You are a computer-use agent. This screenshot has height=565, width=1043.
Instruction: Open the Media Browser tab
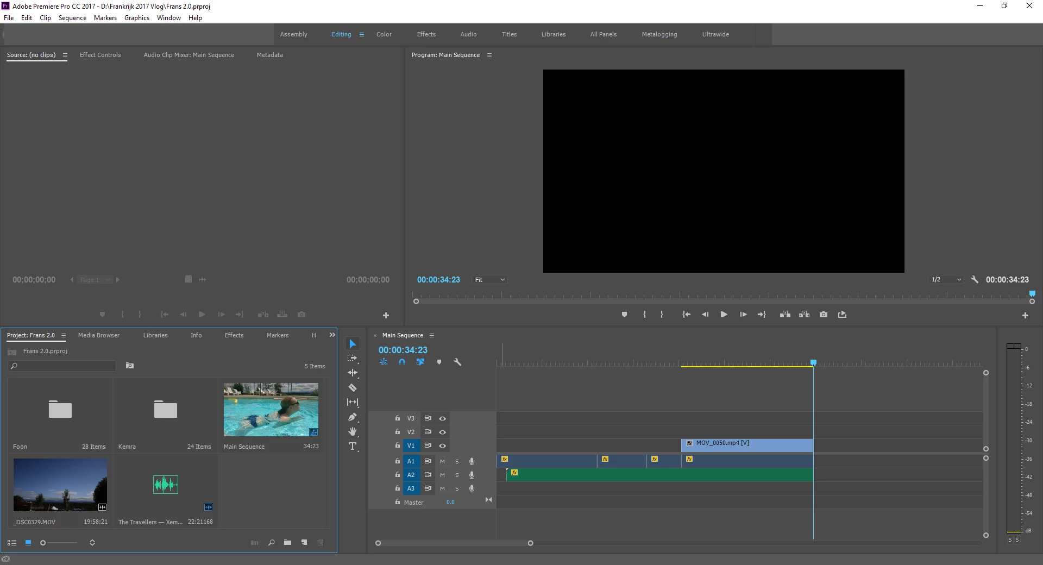pos(99,335)
